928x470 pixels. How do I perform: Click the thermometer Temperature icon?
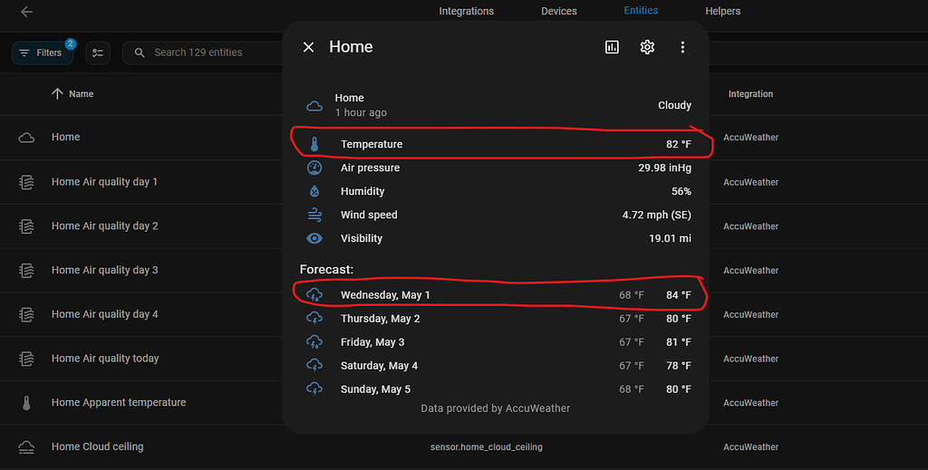pyautogui.click(x=314, y=144)
